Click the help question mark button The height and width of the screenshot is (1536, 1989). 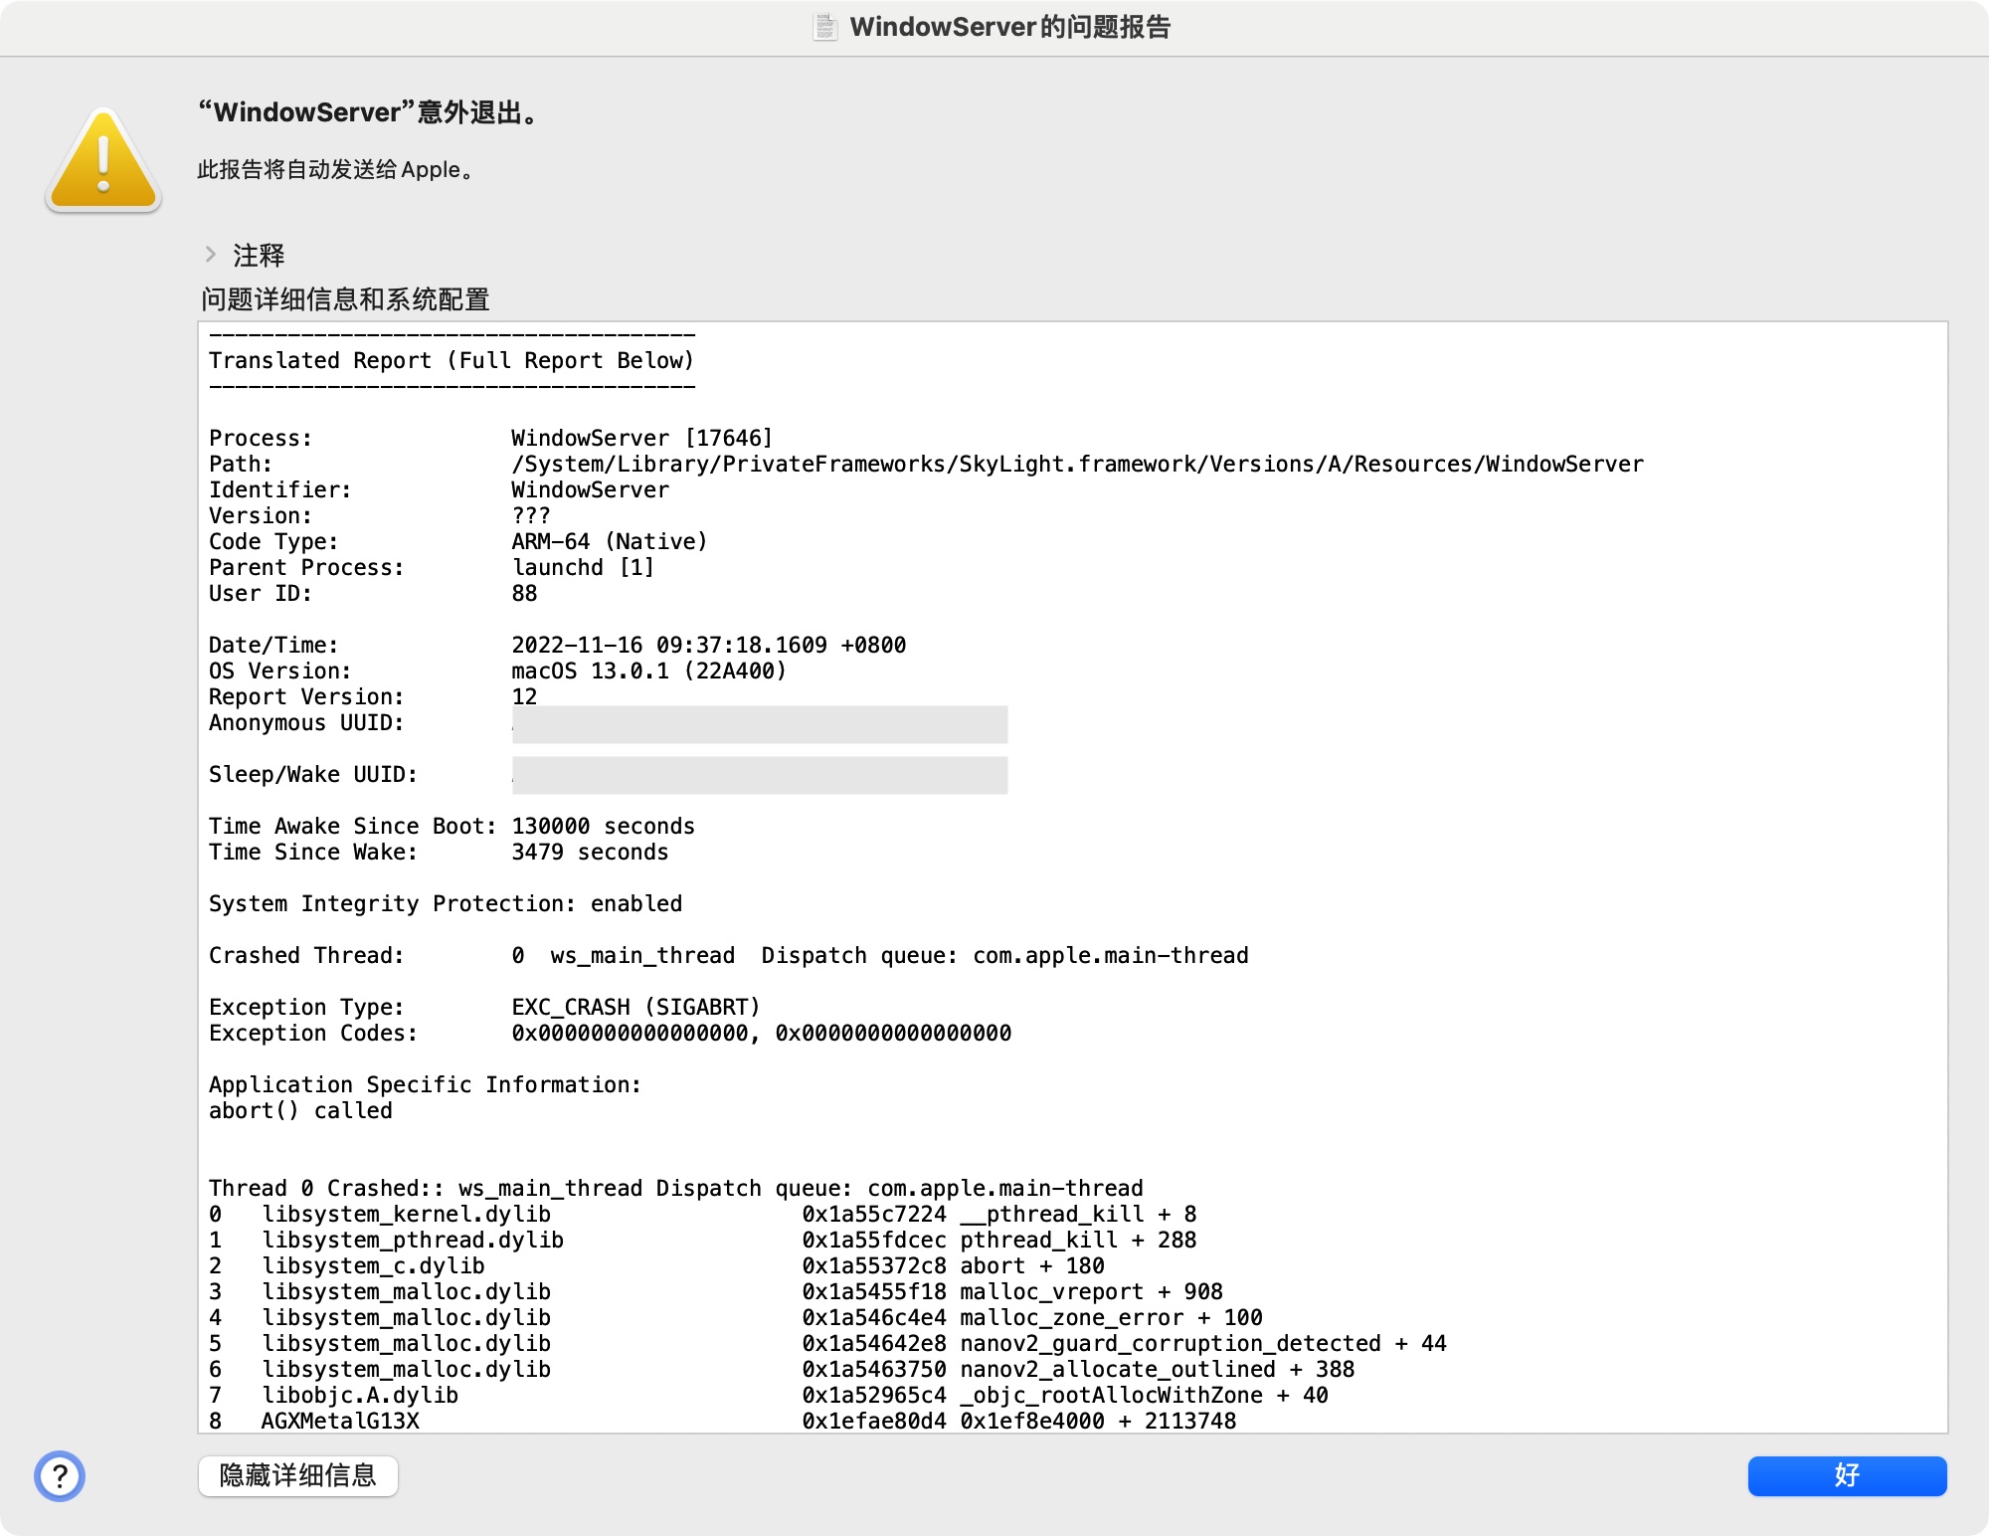coord(60,1476)
